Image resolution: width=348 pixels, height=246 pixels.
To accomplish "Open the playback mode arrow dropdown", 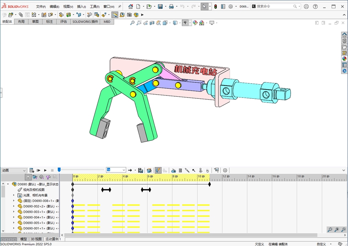I will (135, 170).
